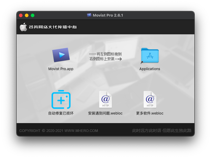Viewport: 211px width, 158px height.
Task: Open the 更多软件.webloc file icon
Action: (150, 99)
